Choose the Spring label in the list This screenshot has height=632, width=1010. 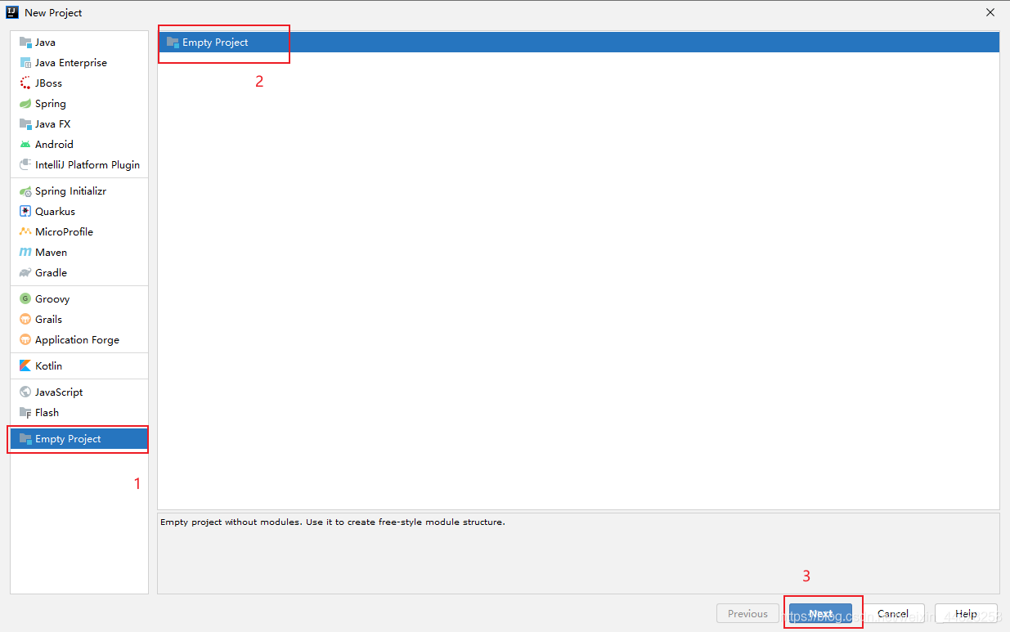[51, 103]
